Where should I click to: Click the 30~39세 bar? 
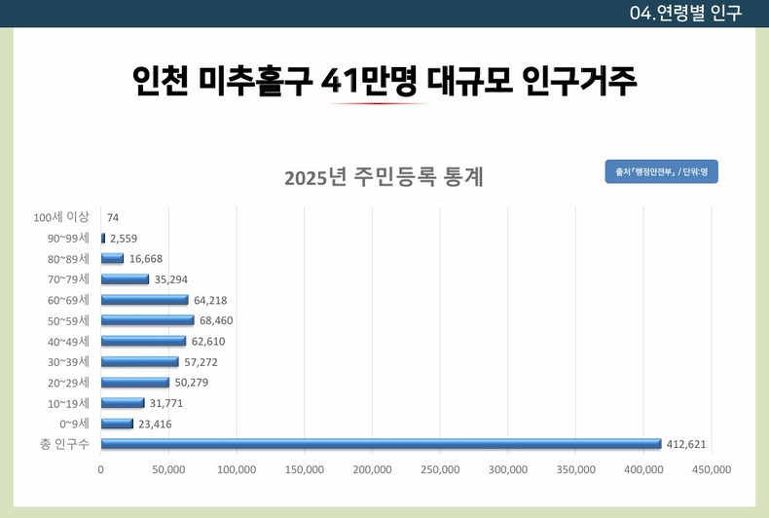point(139,361)
